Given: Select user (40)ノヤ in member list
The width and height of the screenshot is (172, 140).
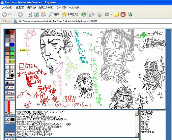Looking at the screenshot, I should click(x=145, y=122).
